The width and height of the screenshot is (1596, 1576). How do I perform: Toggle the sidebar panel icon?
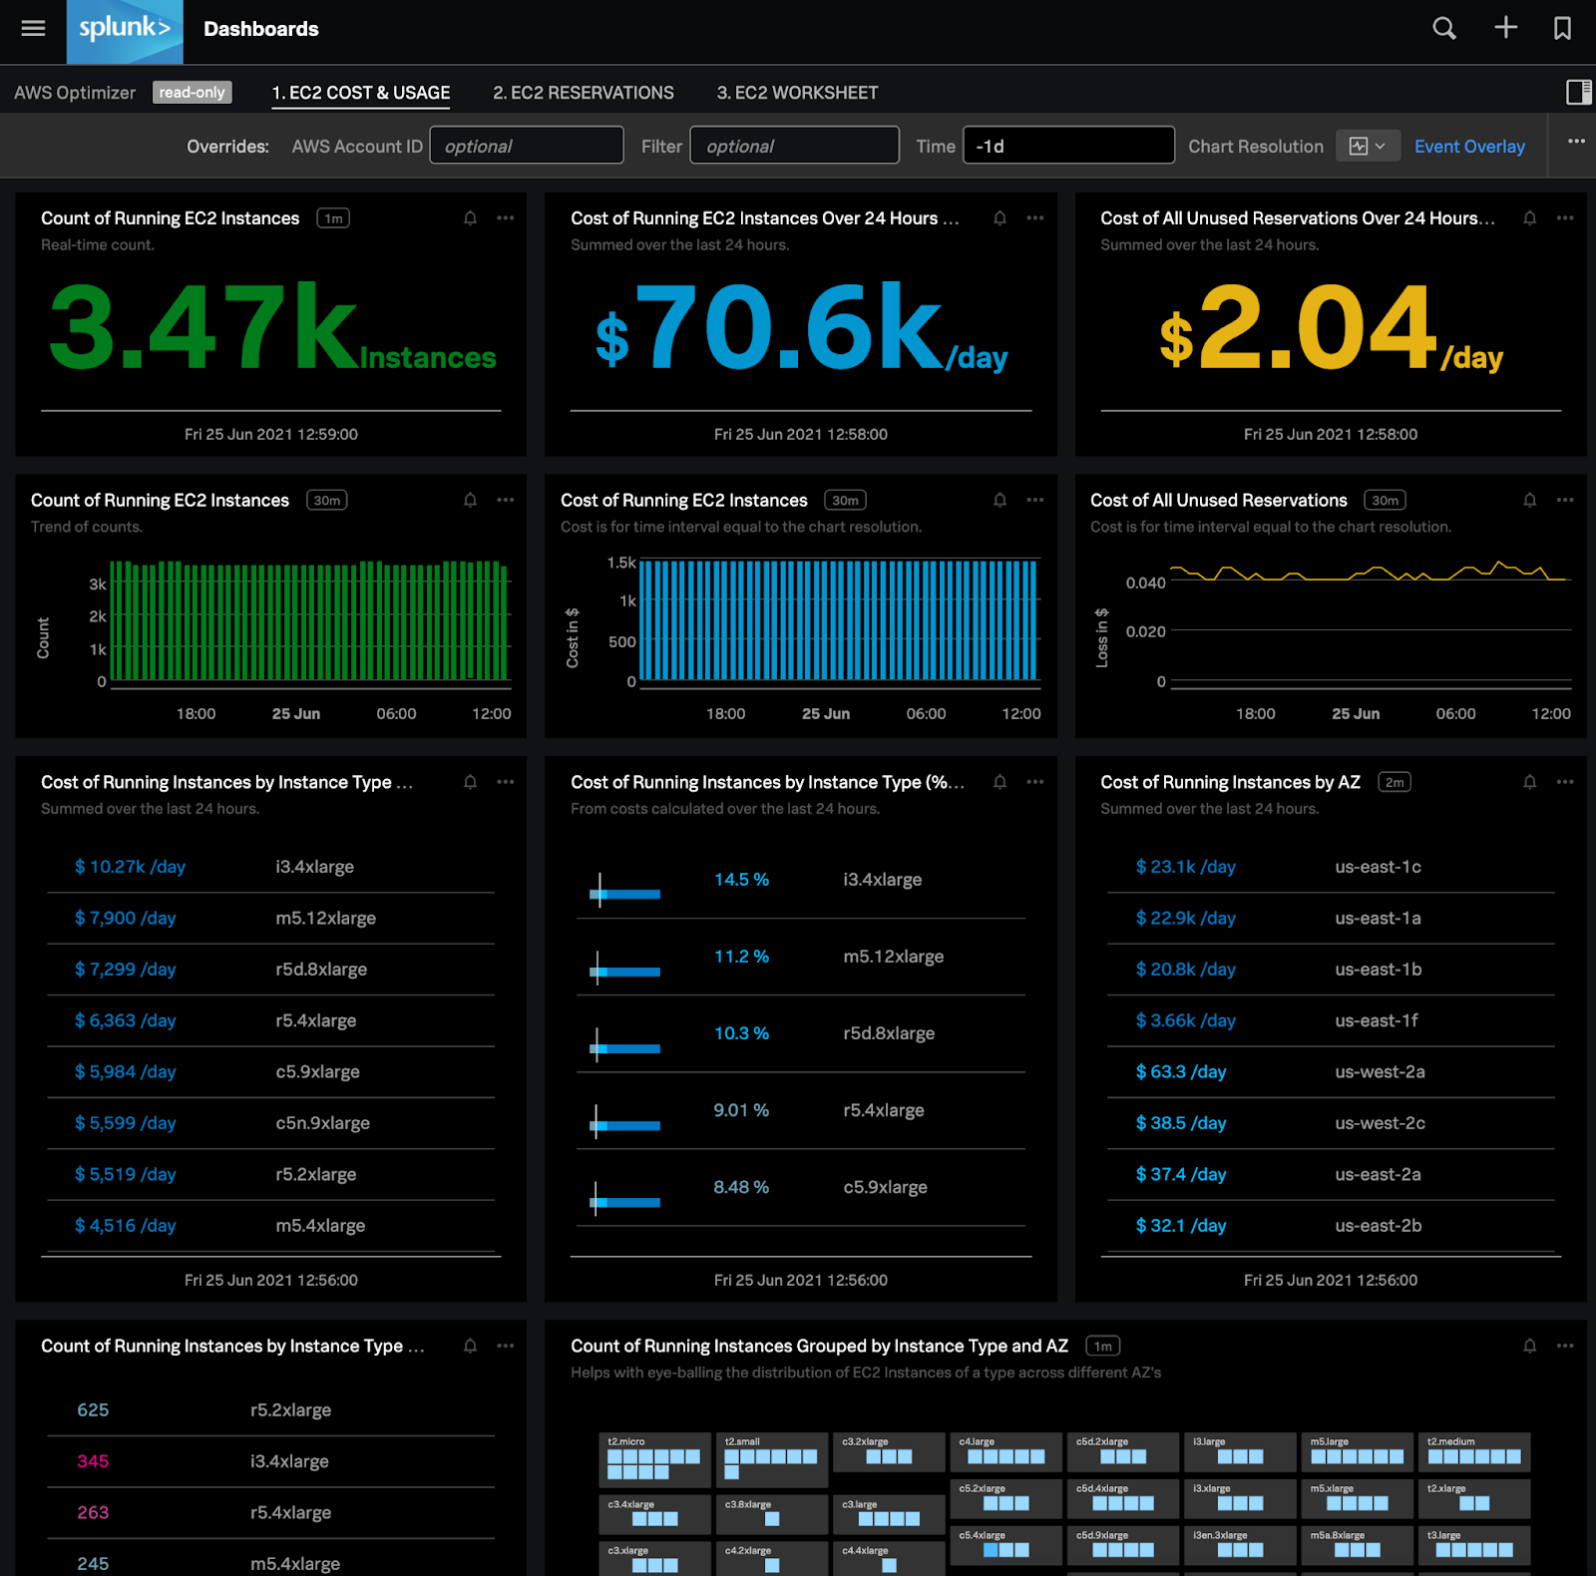1578,92
